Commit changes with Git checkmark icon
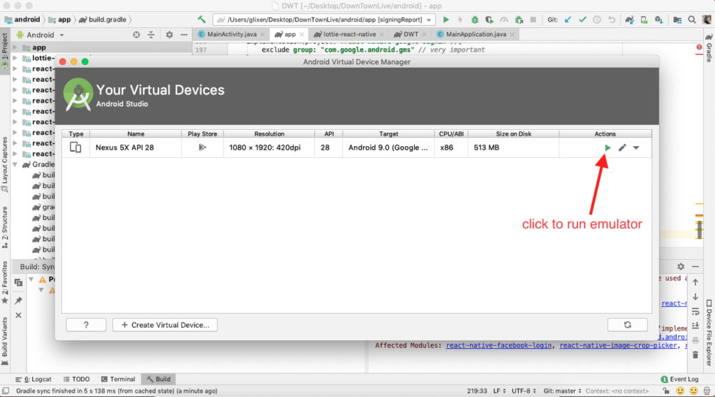 tap(582, 20)
